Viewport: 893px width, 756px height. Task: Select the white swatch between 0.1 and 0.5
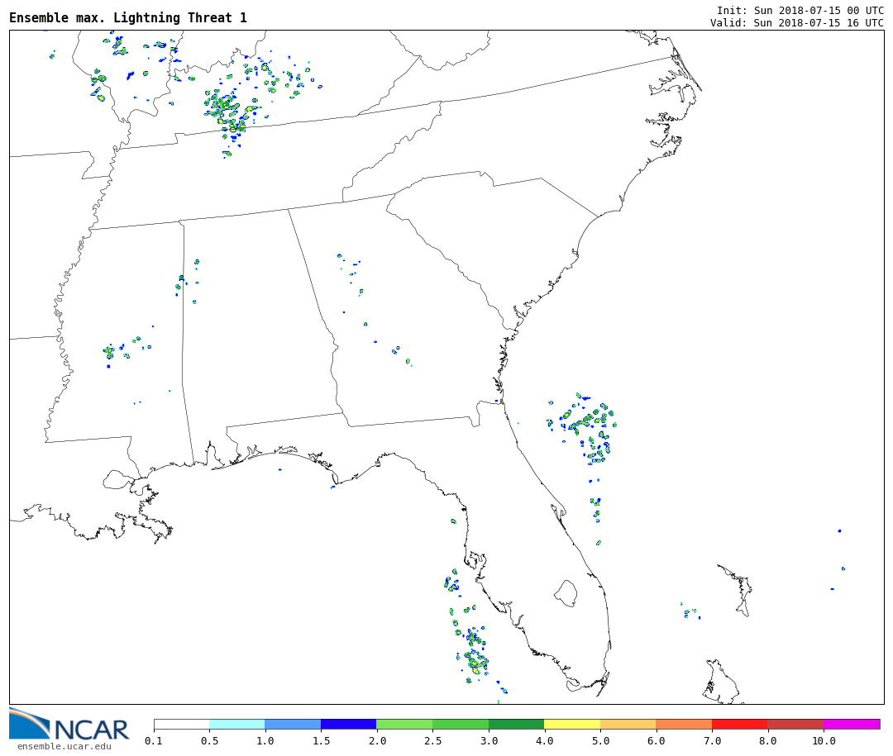(x=181, y=724)
